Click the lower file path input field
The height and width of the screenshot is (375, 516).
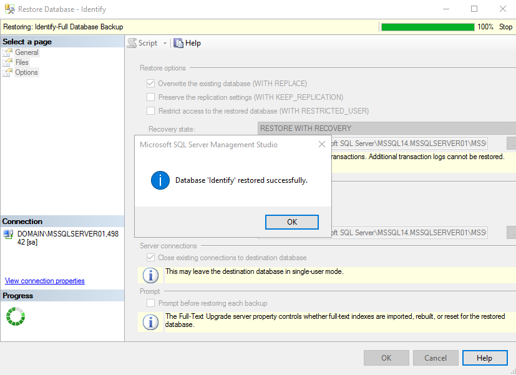tap(409, 233)
